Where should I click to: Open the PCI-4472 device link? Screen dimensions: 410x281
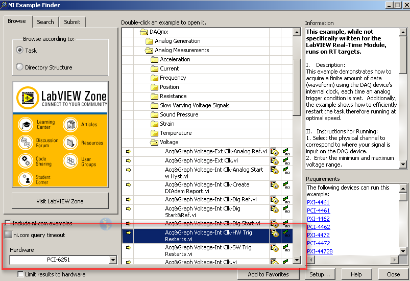point(318,243)
